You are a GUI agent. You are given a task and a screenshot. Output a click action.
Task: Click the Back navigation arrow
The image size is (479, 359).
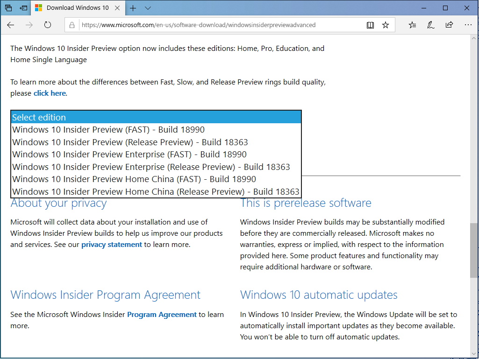click(10, 25)
